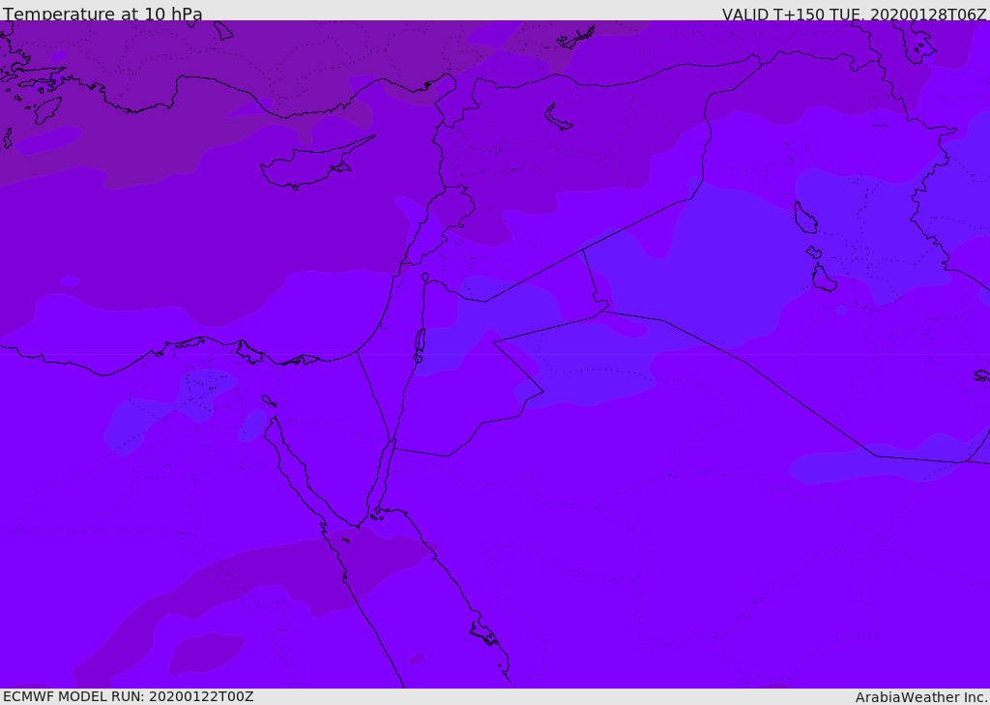Select the 'Temperature at 10 hPa' title text
Screen dimensions: 990x705
[102, 14]
